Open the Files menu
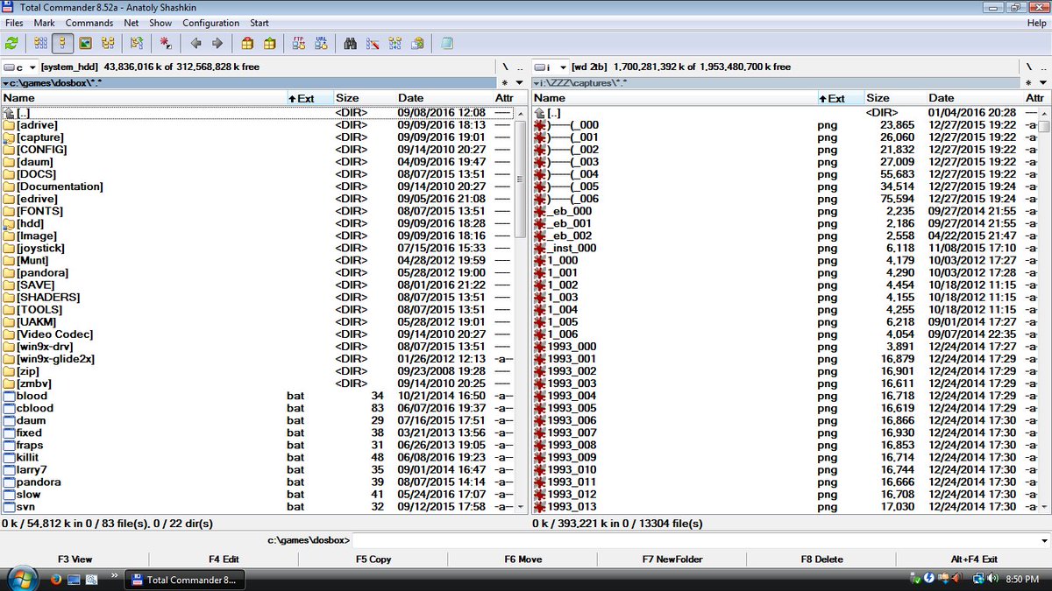 14,23
